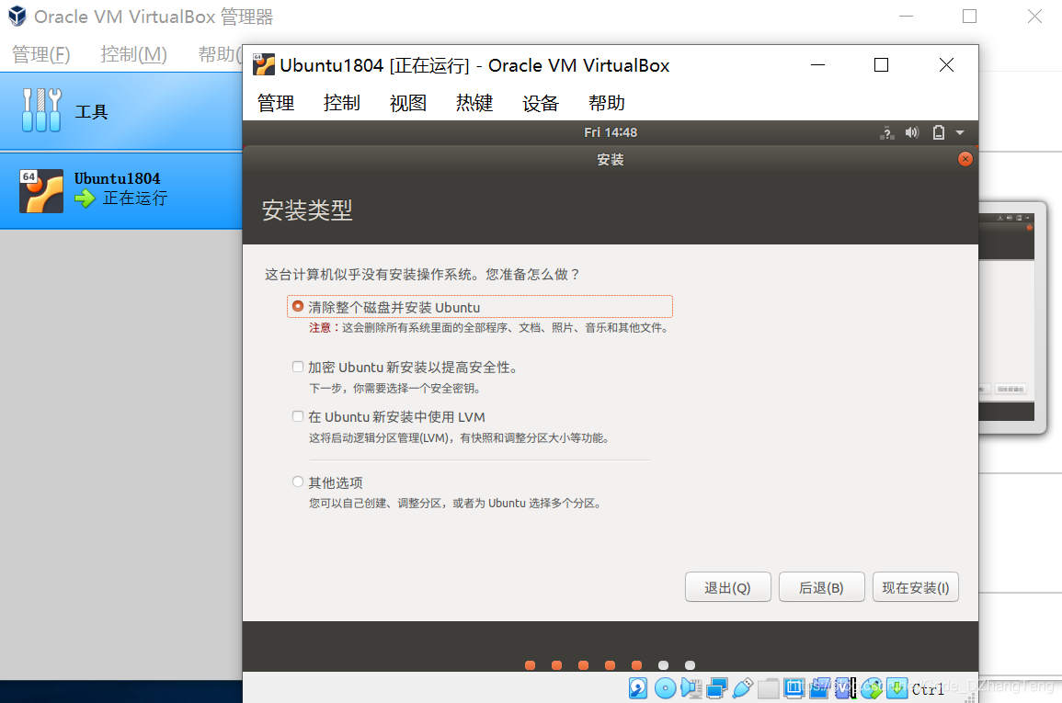Click the Ubuntu network status icon in top bar
Viewport: 1062px width, 703px height.
point(886,132)
